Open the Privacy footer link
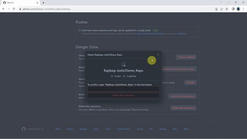 (70, 129)
